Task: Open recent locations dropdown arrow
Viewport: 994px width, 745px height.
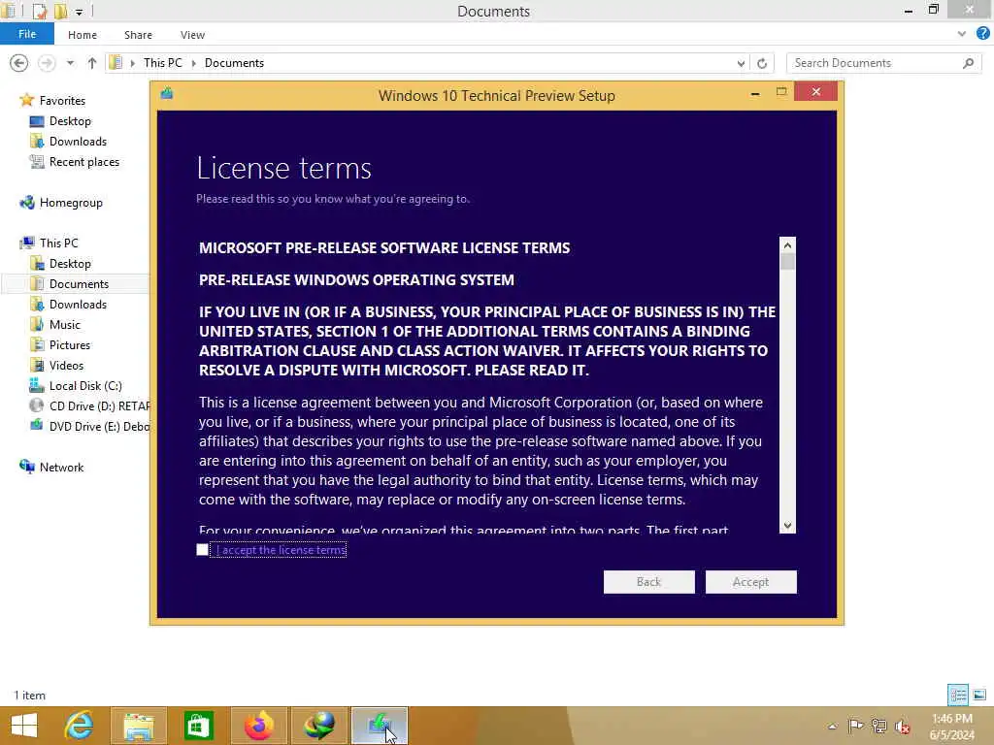Action: (x=70, y=63)
